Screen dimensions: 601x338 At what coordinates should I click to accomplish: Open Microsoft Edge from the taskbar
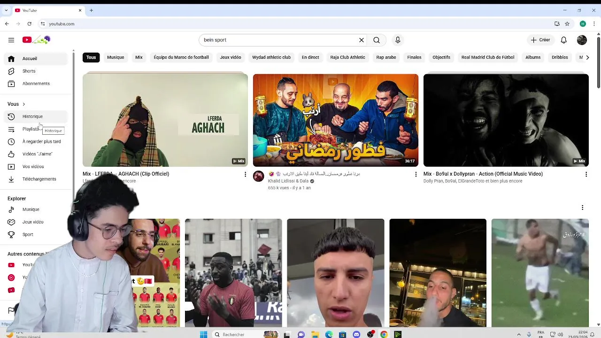[x=329, y=334]
